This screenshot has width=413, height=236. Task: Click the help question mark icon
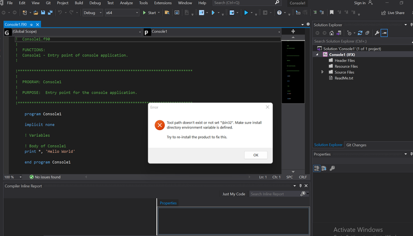tap(279, 13)
